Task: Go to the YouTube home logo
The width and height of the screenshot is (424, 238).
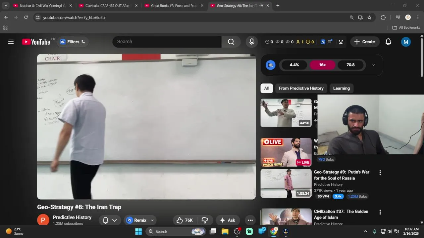Action: point(36,42)
